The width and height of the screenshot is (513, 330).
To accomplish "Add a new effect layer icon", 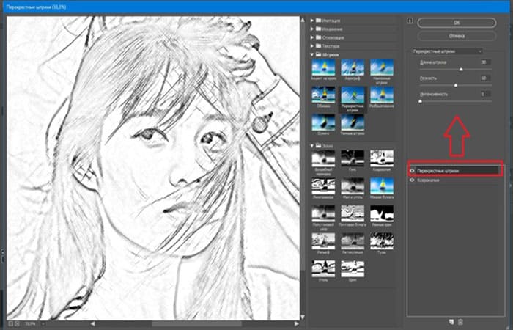I will click(x=451, y=322).
